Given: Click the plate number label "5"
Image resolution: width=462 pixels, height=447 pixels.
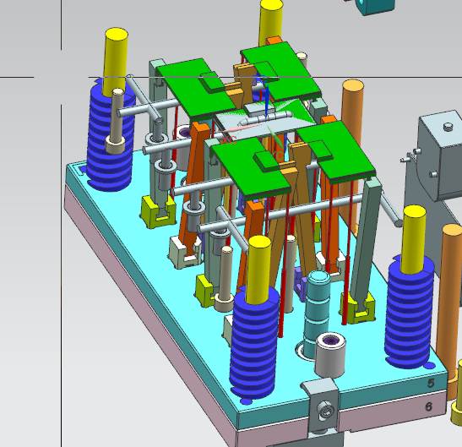Looking at the screenshot, I should 431,383.
